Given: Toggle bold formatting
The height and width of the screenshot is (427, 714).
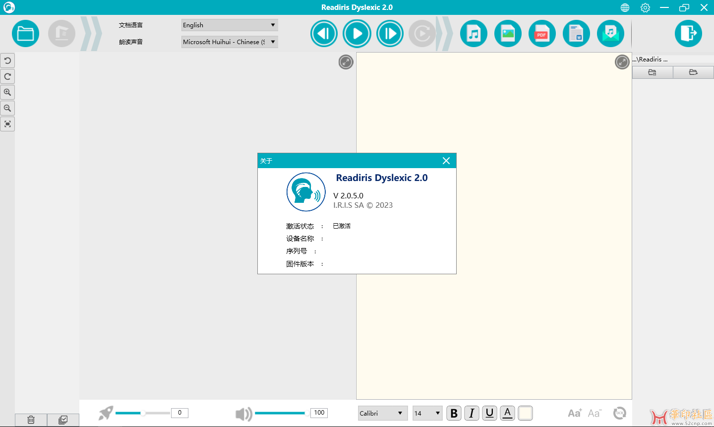Looking at the screenshot, I should click(x=454, y=413).
